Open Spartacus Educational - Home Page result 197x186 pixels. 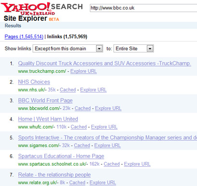click(x=61, y=156)
